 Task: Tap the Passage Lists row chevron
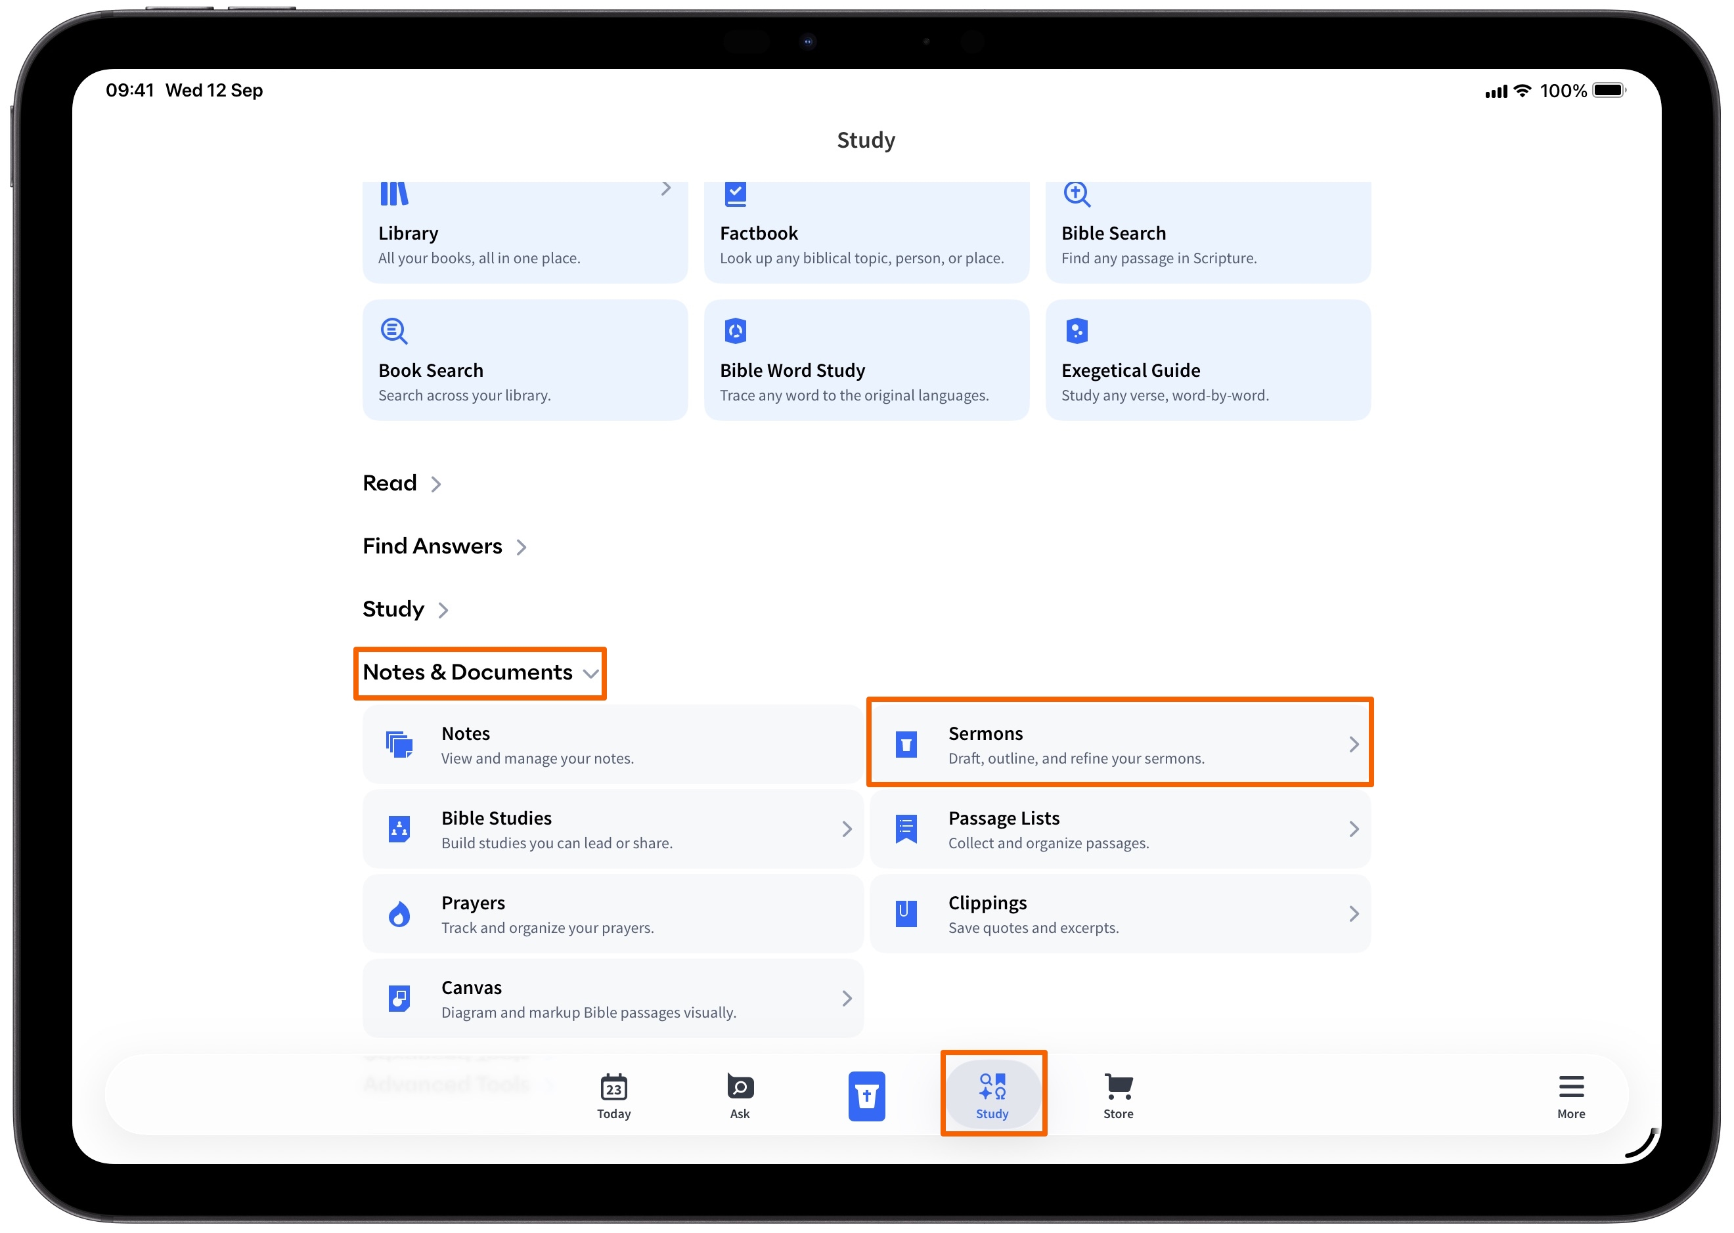tap(1354, 829)
